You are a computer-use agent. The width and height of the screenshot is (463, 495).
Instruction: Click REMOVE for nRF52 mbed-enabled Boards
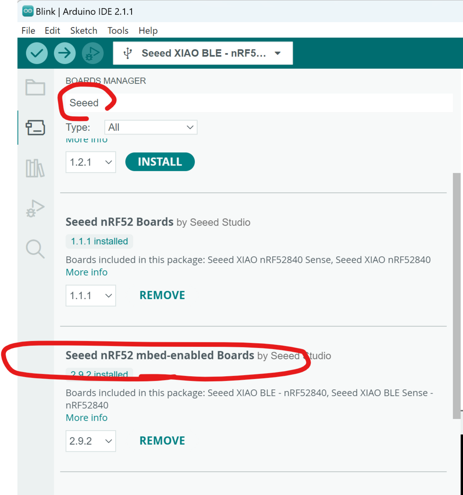pyautogui.click(x=162, y=441)
